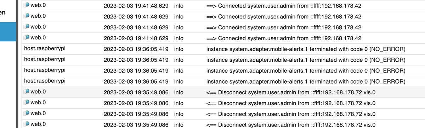Select first mobile-alerts.1 terminated NO_ERROR message
The height and width of the screenshot is (128, 425).
[306, 49]
